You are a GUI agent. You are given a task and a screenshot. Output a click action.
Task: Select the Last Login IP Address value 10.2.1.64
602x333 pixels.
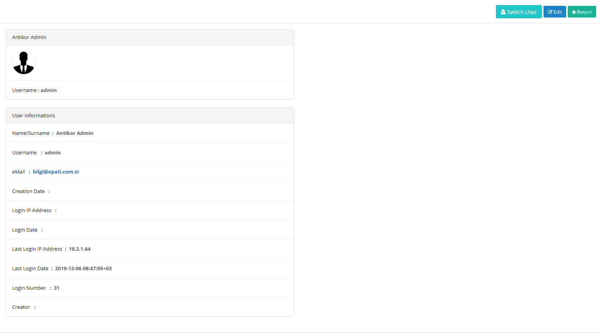coord(80,249)
